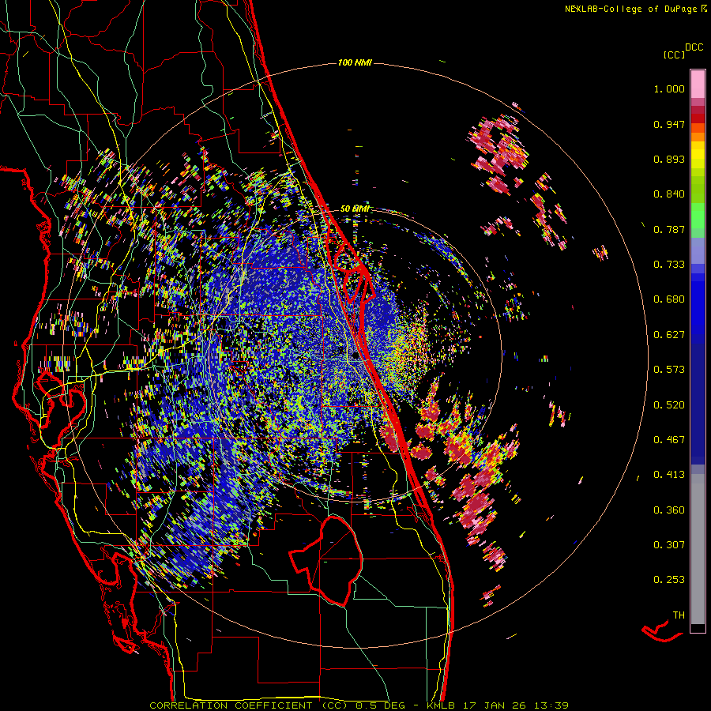Select the 0.467 scale value

[669, 440]
